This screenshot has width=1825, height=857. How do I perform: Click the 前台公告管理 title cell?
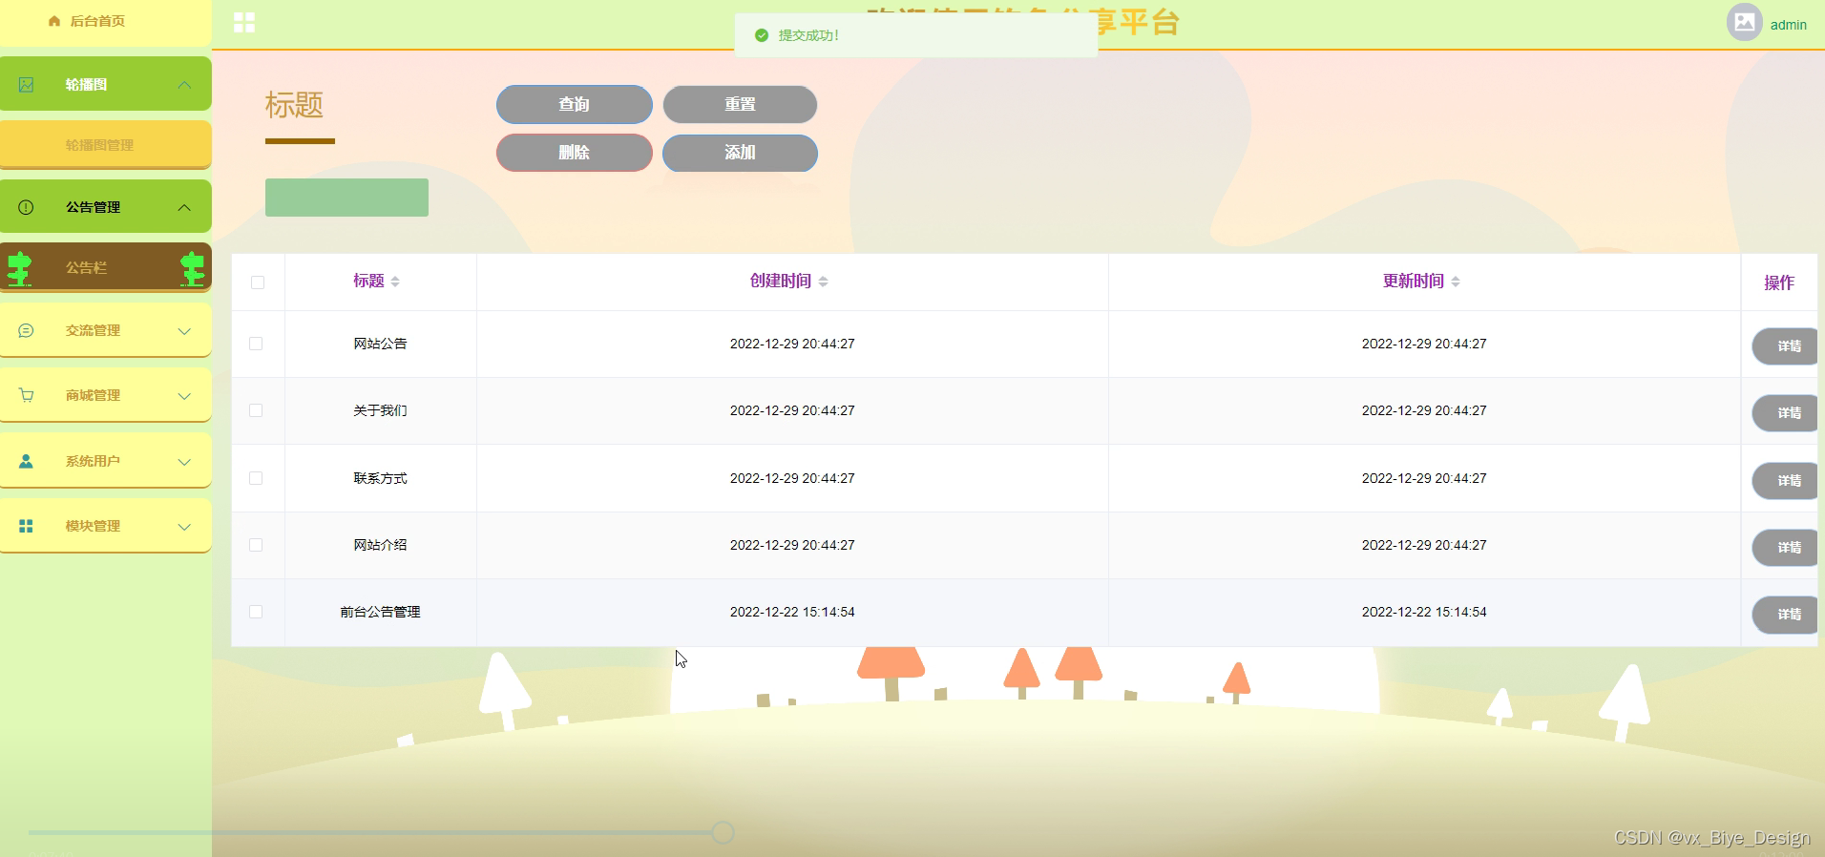click(x=380, y=612)
